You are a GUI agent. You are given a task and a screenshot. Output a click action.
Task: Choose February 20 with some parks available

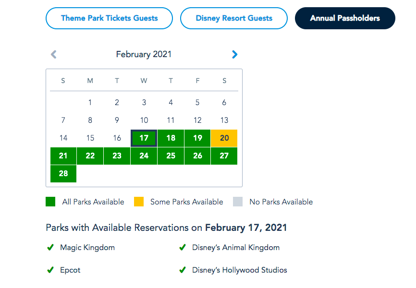(x=224, y=138)
